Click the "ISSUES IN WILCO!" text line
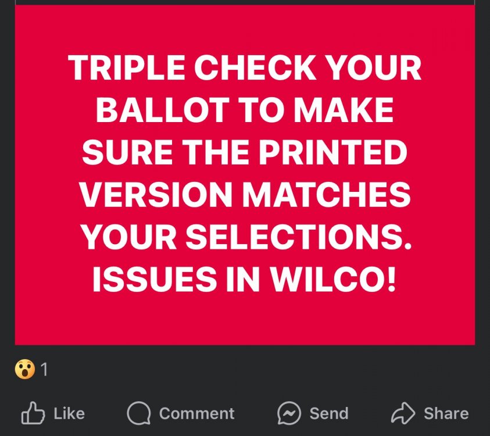 [x=245, y=280]
